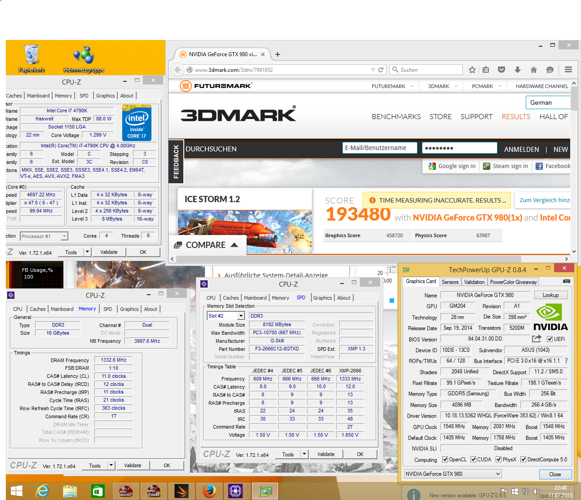The image size is (581, 500).
Task: Open GPU Tweak from the taskbar
Action: point(154,491)
